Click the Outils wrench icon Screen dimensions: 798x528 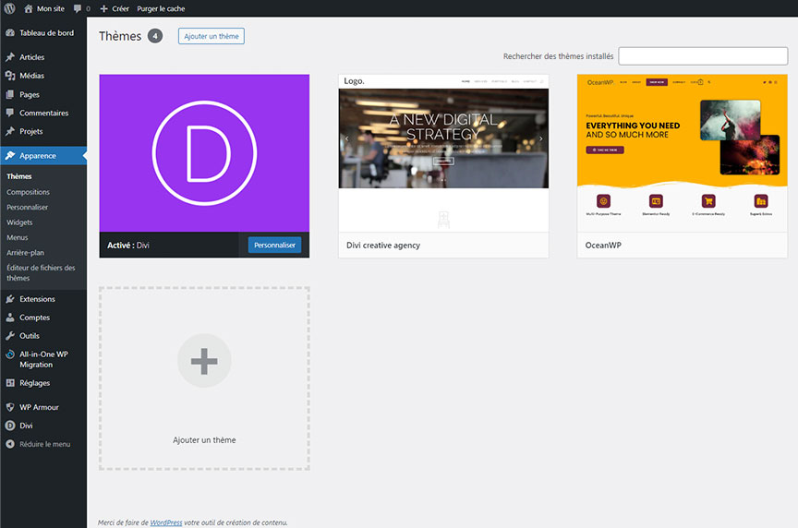point(10,336)
